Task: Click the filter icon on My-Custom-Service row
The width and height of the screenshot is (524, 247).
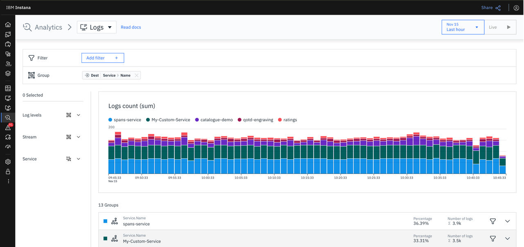Action: point(493,238)
